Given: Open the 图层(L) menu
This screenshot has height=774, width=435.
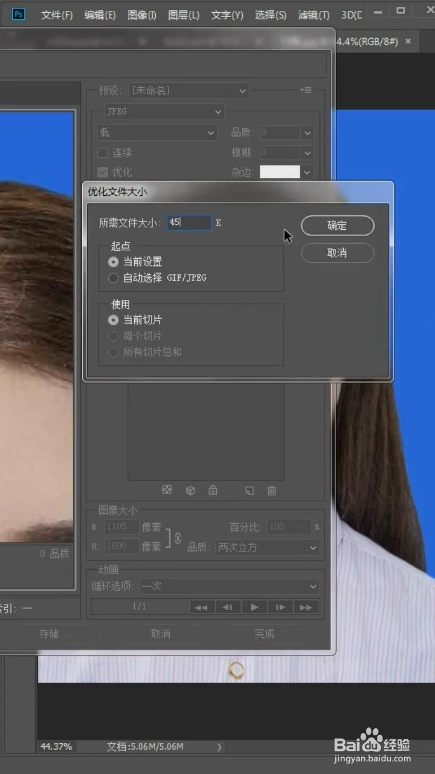Looking at the screenshot, I should (184, 15).
